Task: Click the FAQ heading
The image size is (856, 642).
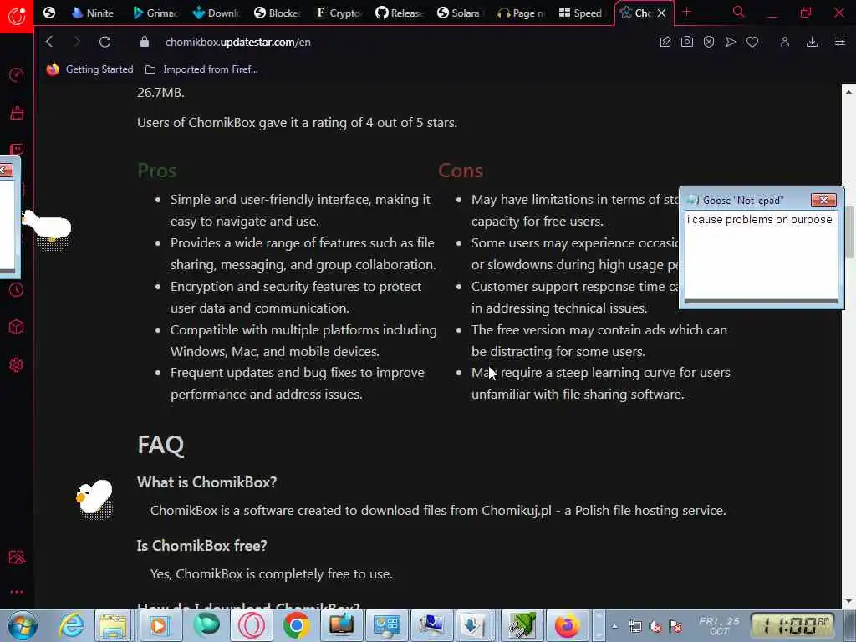Action: 160,445
